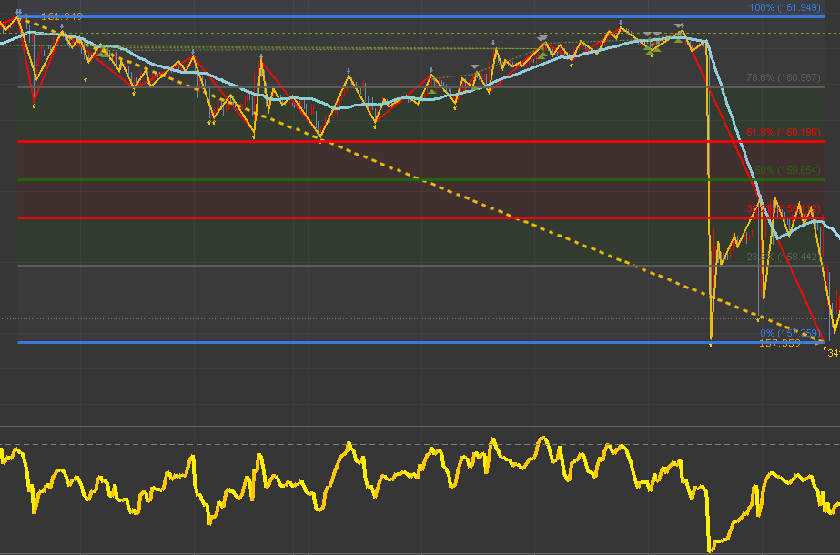Click the "61.8% (160.196)" Fibonacci label
Screen dimensions: 840x555
784,132
